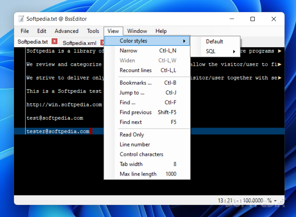Open the Edit menu
Viewport: 296px width, 217px height.
[x=42, y=31]
